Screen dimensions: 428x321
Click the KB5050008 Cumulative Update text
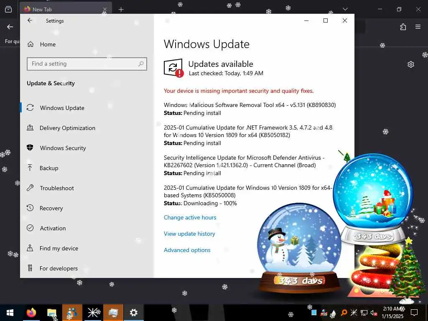tap(248, 191)
